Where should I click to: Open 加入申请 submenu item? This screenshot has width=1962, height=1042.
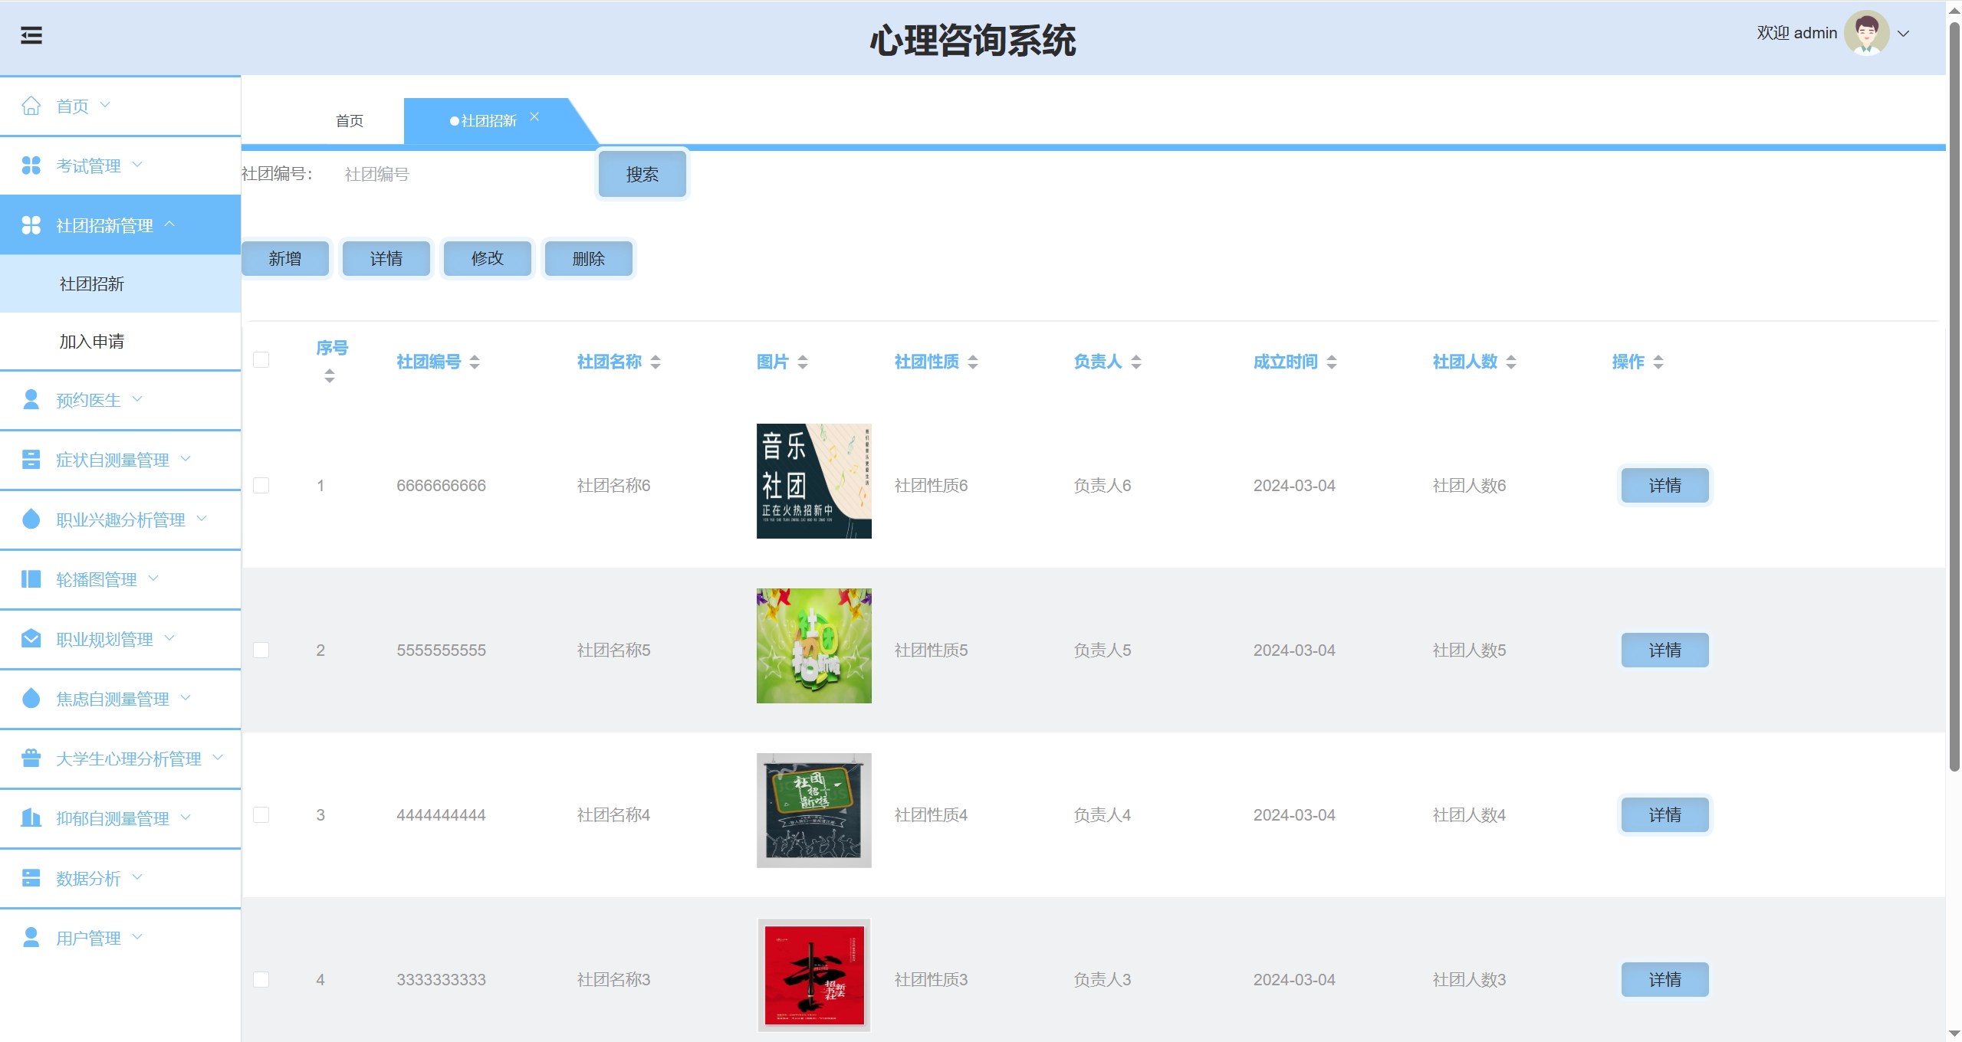click(92, 342)
